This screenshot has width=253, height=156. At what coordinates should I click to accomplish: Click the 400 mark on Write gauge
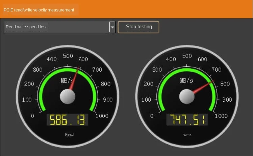[x=171, y=59]
